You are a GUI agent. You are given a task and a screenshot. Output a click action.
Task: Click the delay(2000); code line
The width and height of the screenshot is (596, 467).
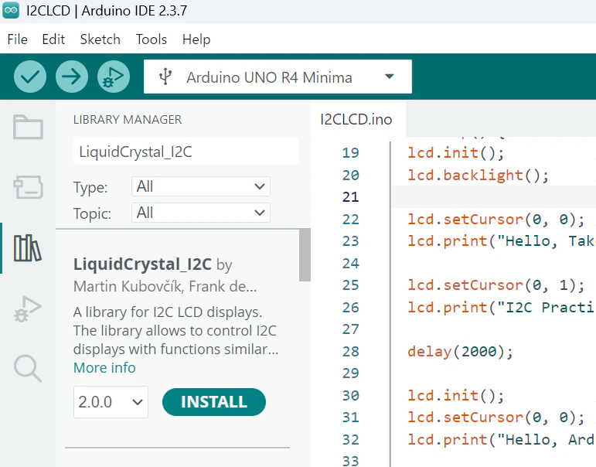coord(460,351)
